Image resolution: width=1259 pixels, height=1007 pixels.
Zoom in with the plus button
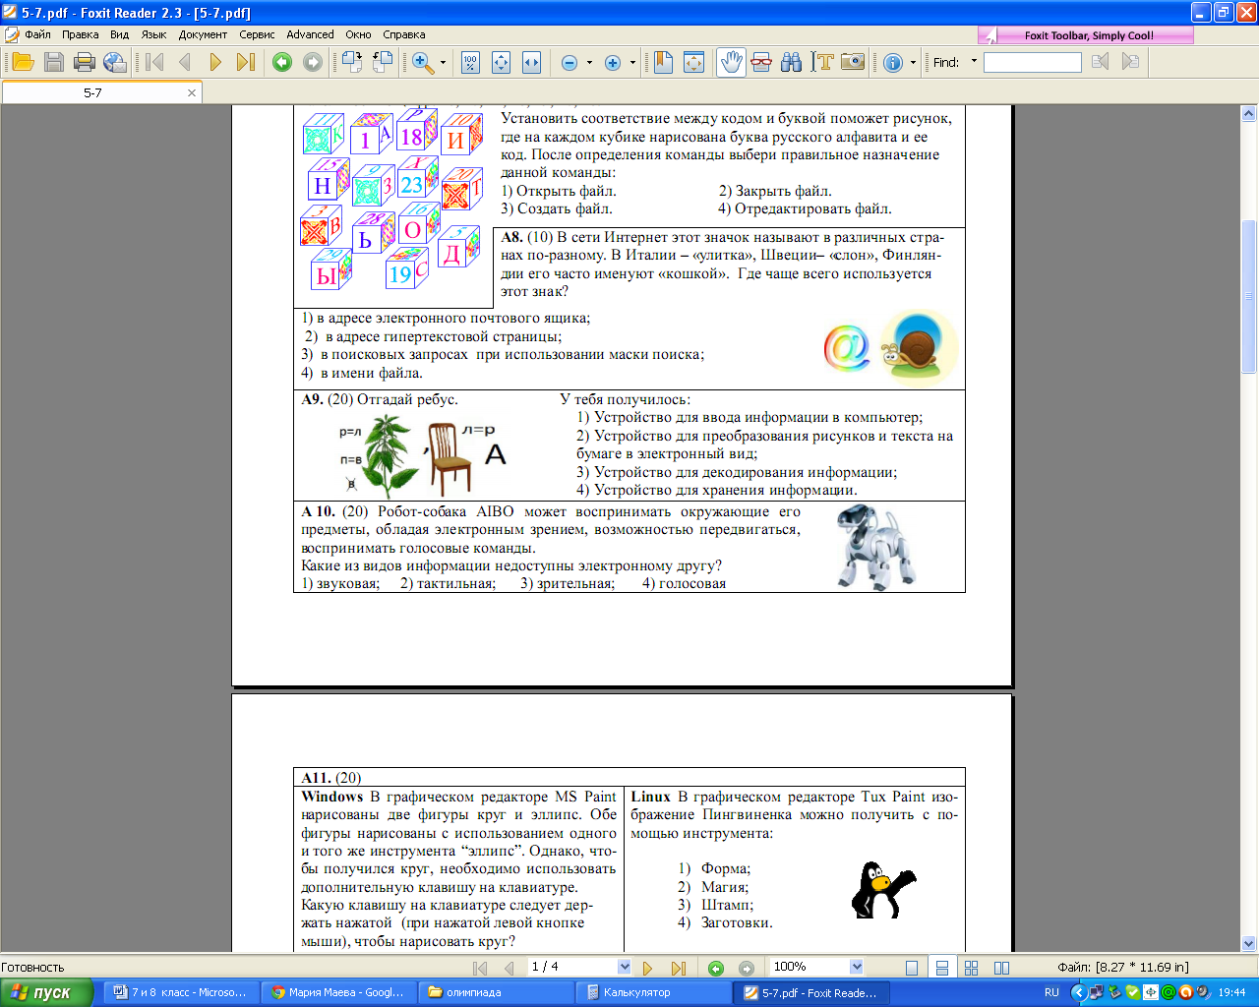tap(612, 63)
